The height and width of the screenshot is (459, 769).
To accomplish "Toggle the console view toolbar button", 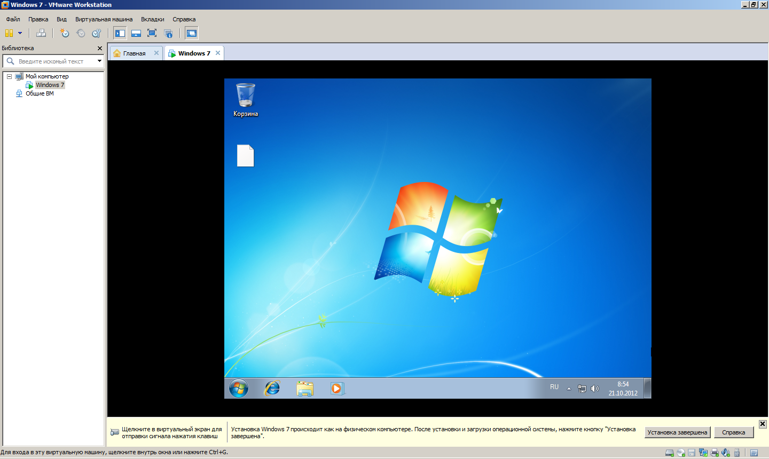I will click(192, 33).
